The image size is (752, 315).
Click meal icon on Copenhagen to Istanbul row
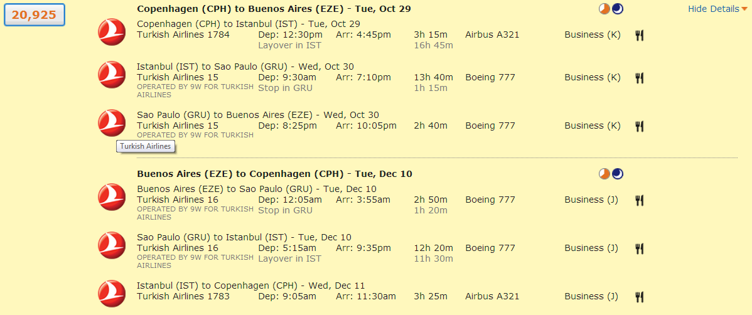pos(639,35)
